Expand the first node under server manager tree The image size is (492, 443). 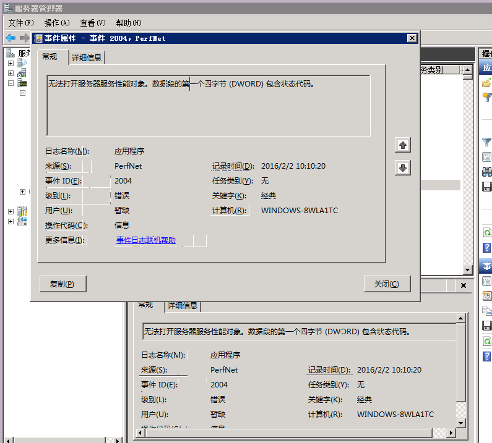(x=11, y=63)
